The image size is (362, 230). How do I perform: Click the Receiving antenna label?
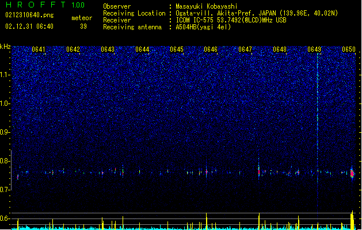pos(132,27)
